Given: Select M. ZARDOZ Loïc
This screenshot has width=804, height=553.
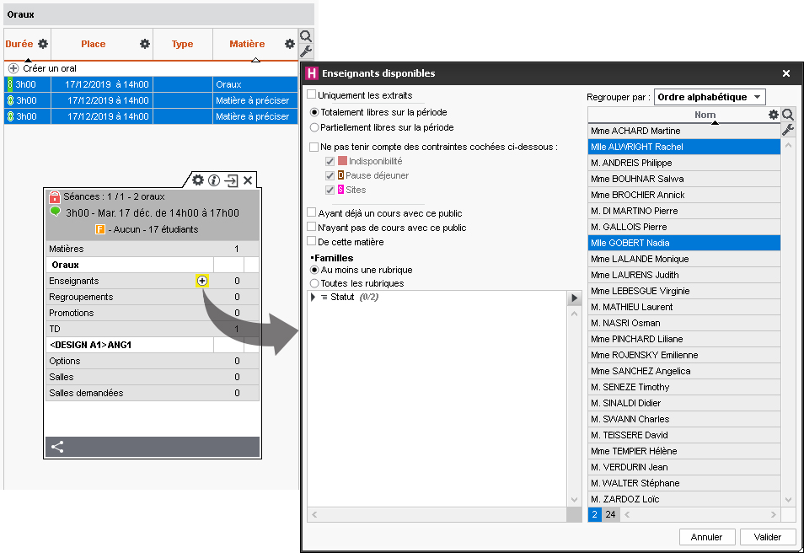Looking at the screenshot, I should pyautogui.click(x=684, y=499).
